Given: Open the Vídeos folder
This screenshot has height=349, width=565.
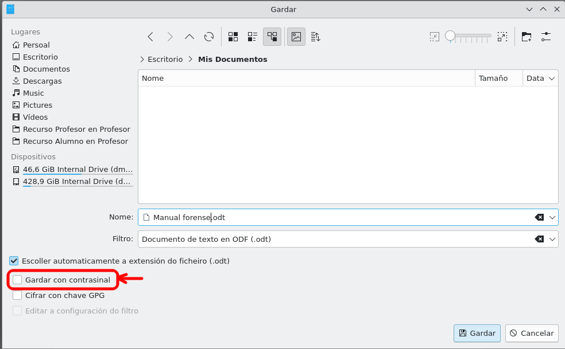Looking at the screenshot, I should point(30,117).
